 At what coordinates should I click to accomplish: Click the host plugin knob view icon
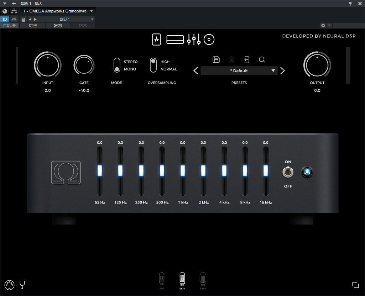point(5,11)
